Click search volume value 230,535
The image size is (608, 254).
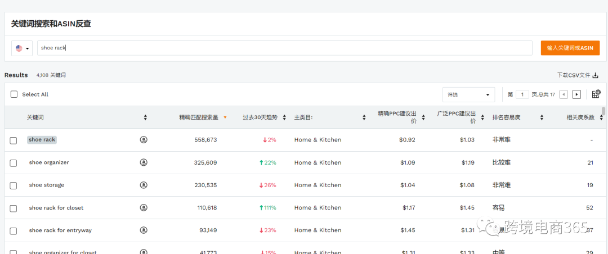pyautogui.click(x=205, y=185)
